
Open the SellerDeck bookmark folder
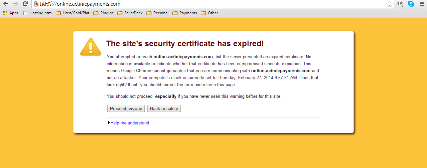click(130, 13)
